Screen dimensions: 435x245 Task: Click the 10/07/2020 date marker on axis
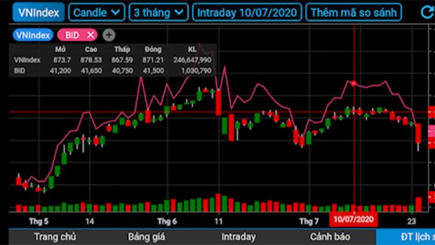pyautogui.click(x=354, y=220)
